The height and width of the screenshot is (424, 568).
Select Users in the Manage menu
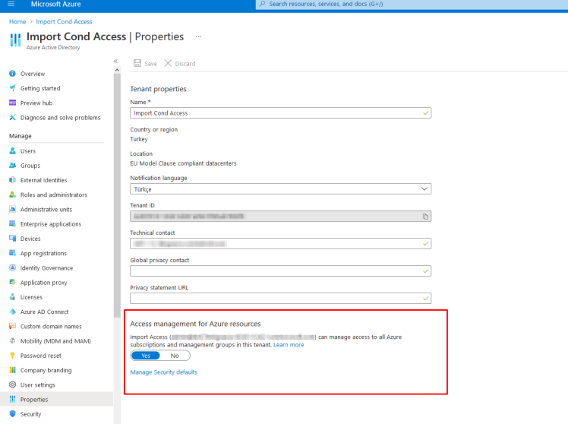click(28, 150)
